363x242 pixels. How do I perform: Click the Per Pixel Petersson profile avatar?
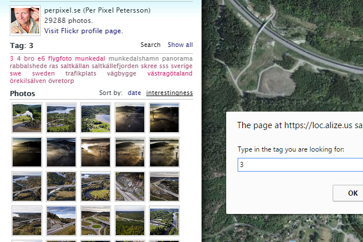click(x=25, y=21)
